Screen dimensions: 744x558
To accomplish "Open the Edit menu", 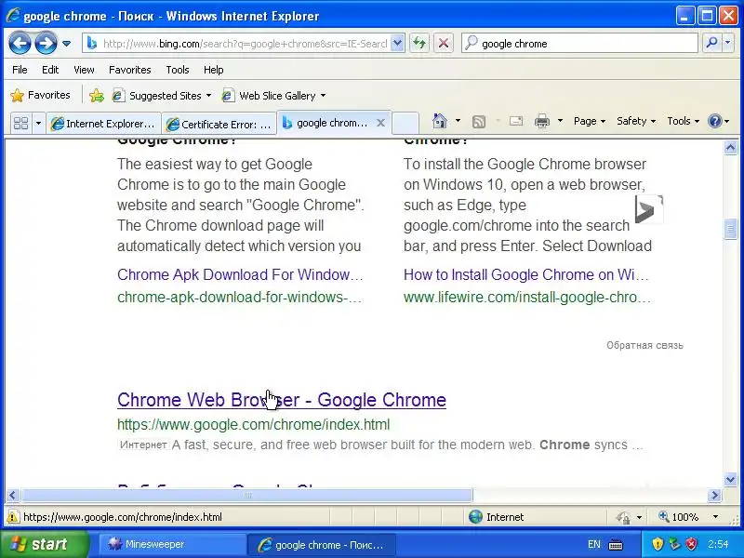I will tap(50, 70).
